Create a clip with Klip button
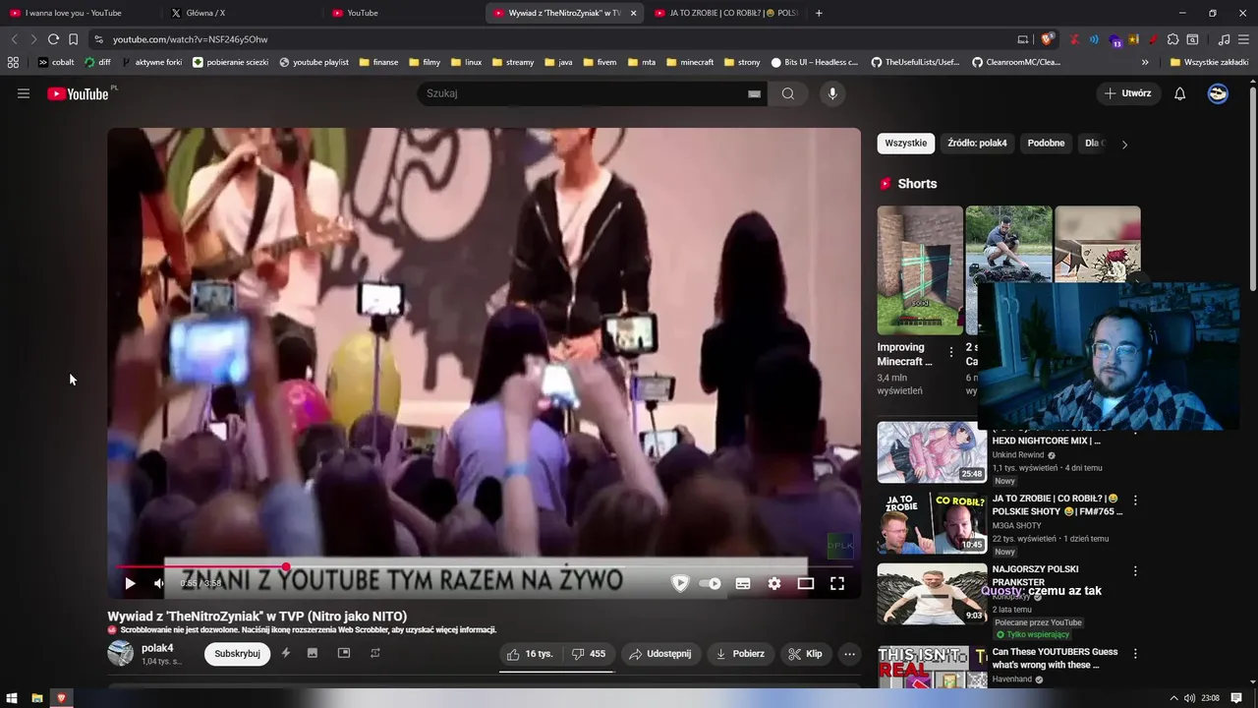 (806, 654)
